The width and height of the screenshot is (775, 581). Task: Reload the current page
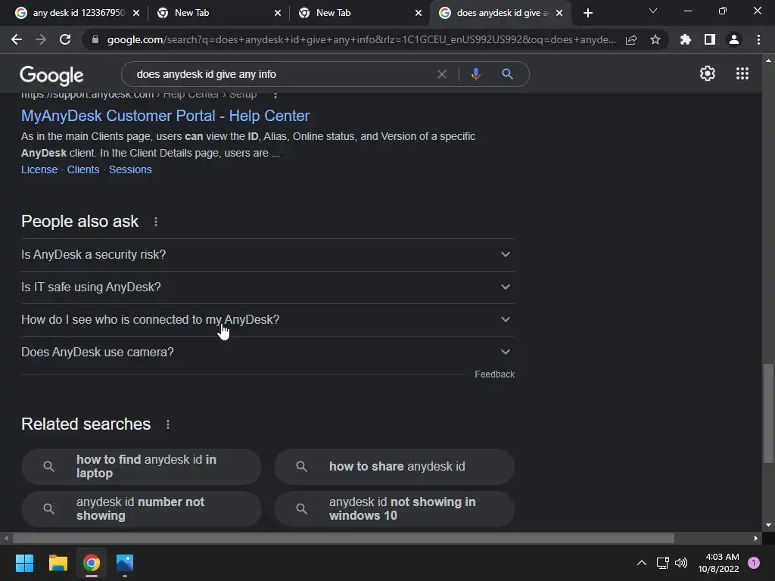tap(65, 39)
